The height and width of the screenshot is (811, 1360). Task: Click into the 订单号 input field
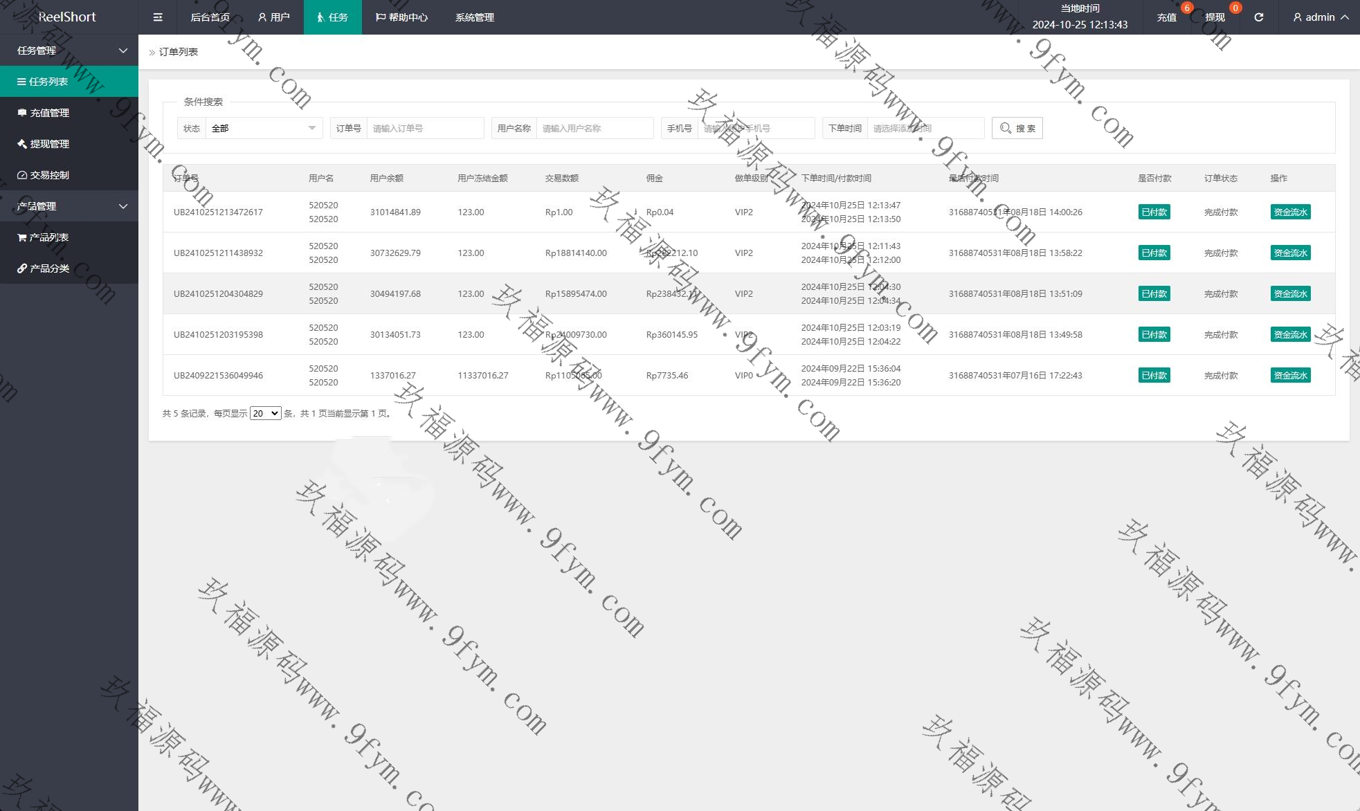pyautogui.click(x=425, y=128)
